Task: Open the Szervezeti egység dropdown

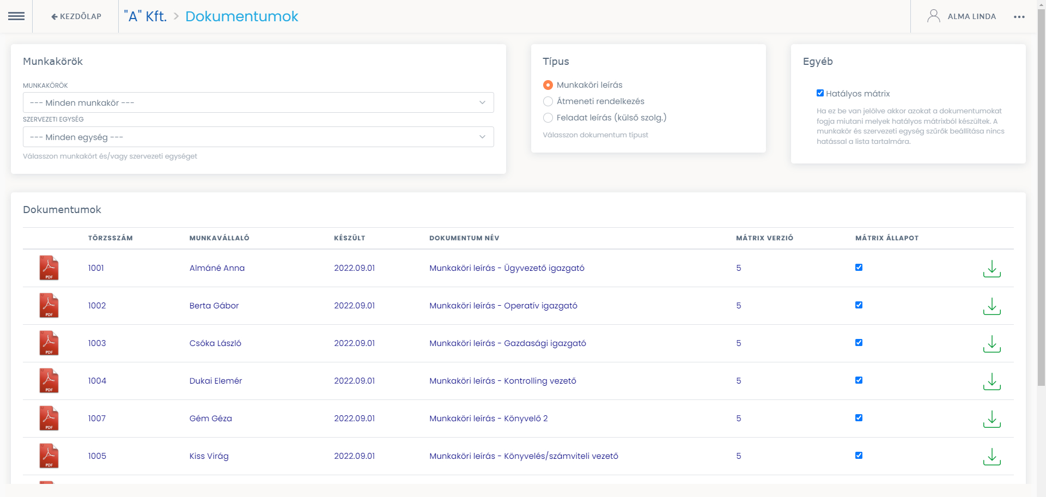Action: 258,137
